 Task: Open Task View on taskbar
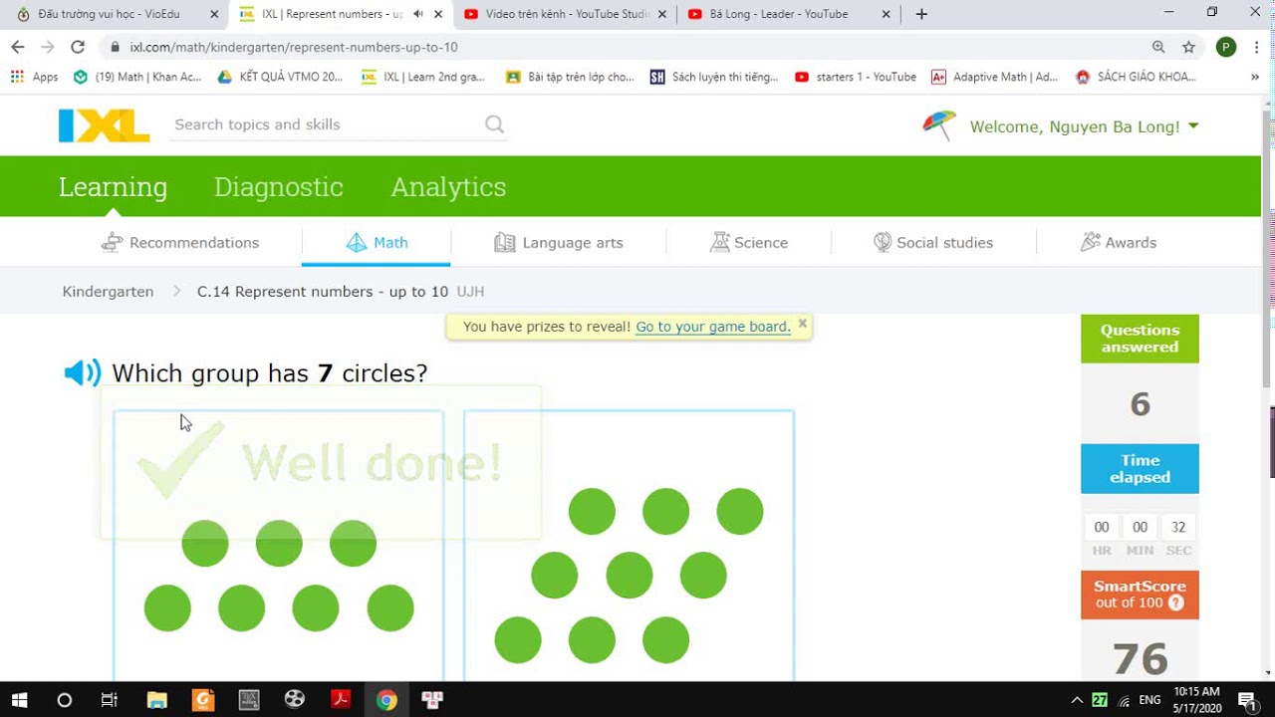point(110,700)
